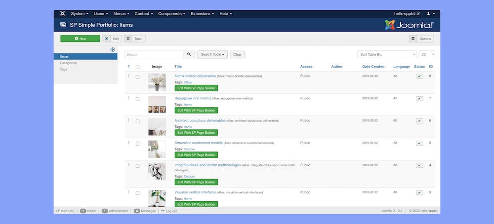The image size is (494, 224).
Task: Open the list limit 20 dropdown
Action: (427, 54)
